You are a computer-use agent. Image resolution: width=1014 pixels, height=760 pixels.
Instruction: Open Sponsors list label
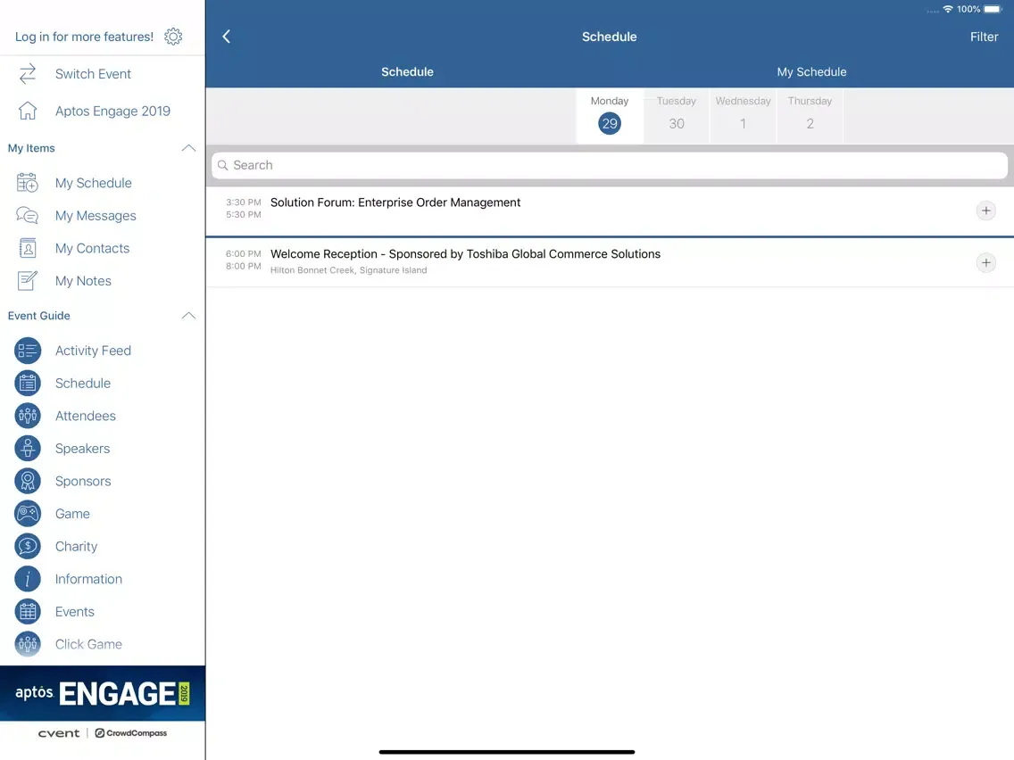[83, 481]
